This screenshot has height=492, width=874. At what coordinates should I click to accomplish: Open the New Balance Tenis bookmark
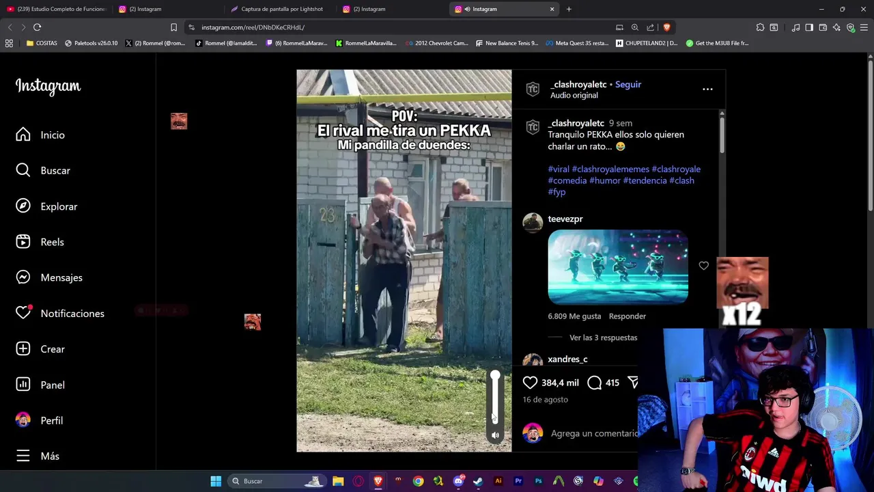pyautogui.click(x=507, y=43)
